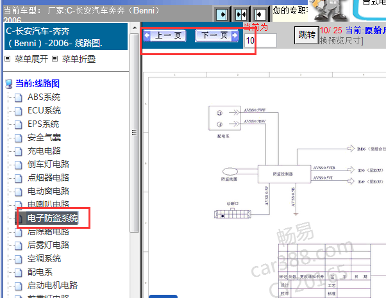386x298 pixels.
Task: Click the 跳转 jump button
Action: click(306, 35)
